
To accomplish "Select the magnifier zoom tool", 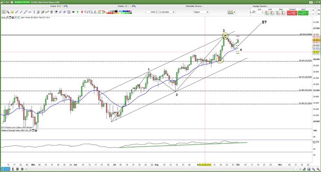I will [x=8, y=12].
